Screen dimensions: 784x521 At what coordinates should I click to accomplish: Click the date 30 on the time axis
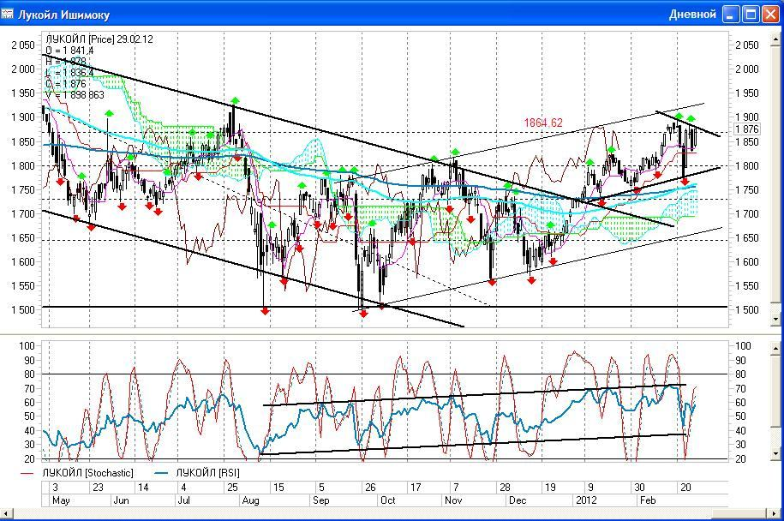[x=639, y=488]
